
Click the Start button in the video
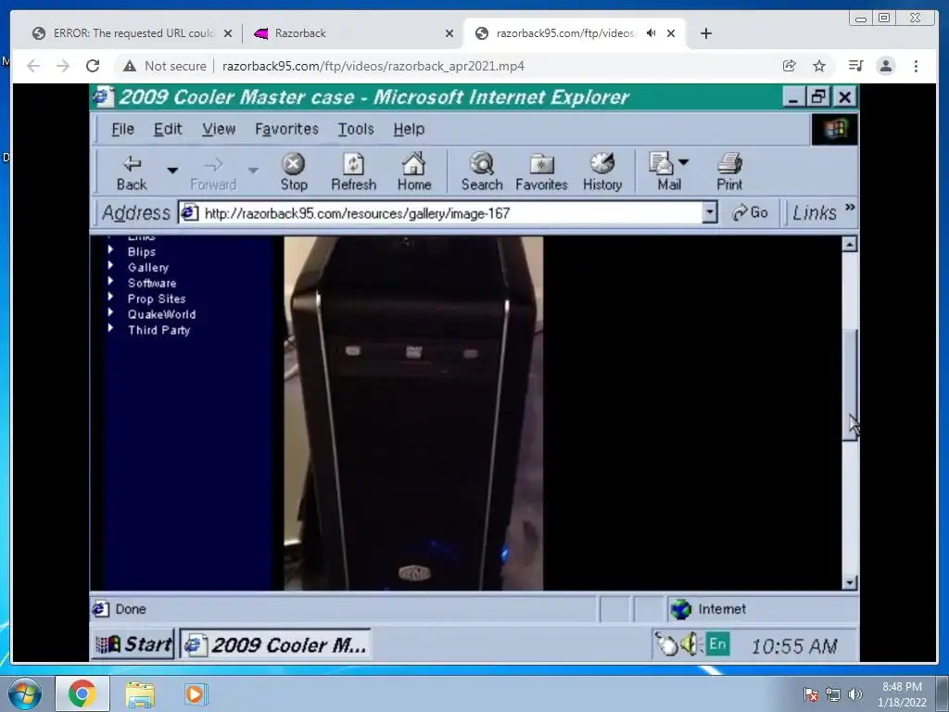pyautogui.click(x=133, y=644)
